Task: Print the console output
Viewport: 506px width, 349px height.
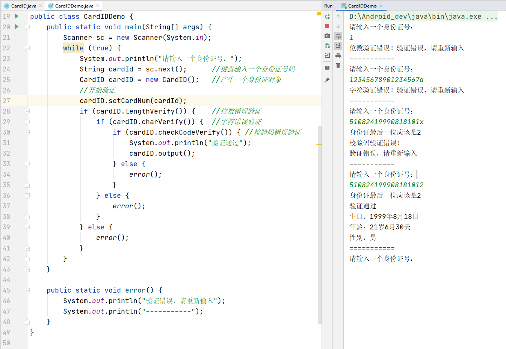Action: (x=338, y=56)
